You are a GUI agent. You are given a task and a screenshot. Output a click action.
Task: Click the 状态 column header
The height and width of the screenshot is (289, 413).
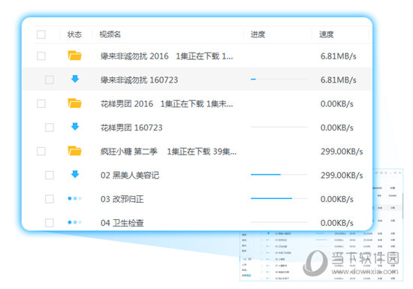pyautogui.click(x=74, y=35)
